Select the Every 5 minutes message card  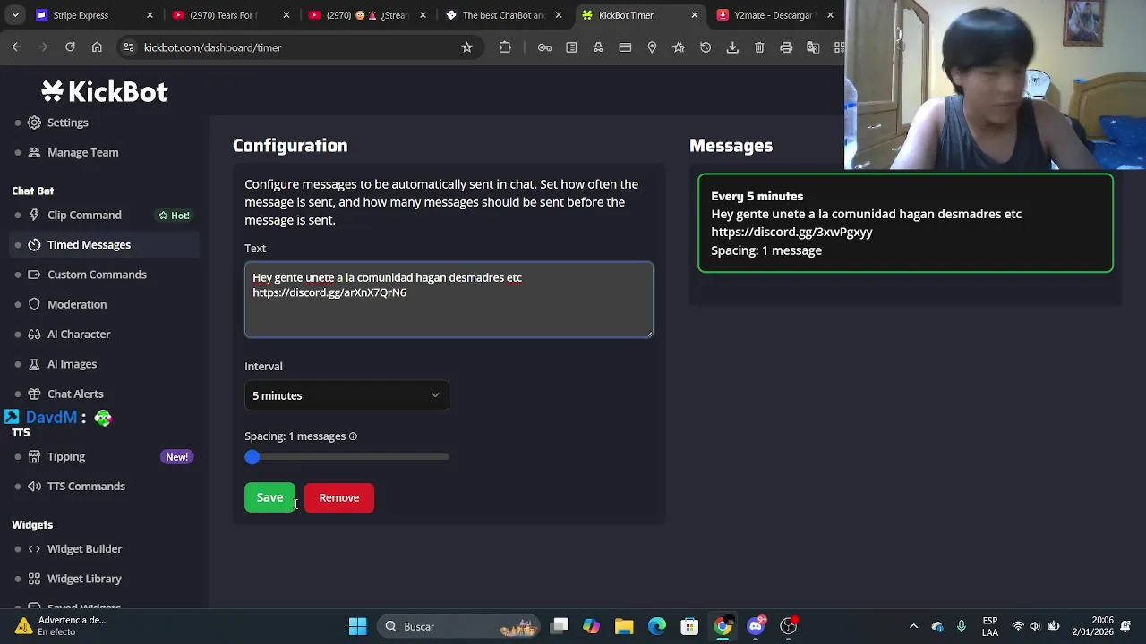pyautogui.click(x=905, y=223)
